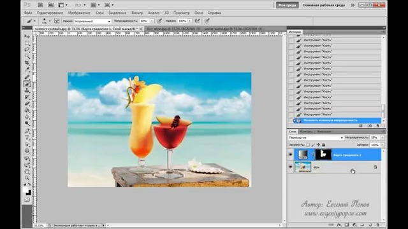
Task: Add a layer mask in Layers panel
Action: pyautogui.click(x=347, y=225)
